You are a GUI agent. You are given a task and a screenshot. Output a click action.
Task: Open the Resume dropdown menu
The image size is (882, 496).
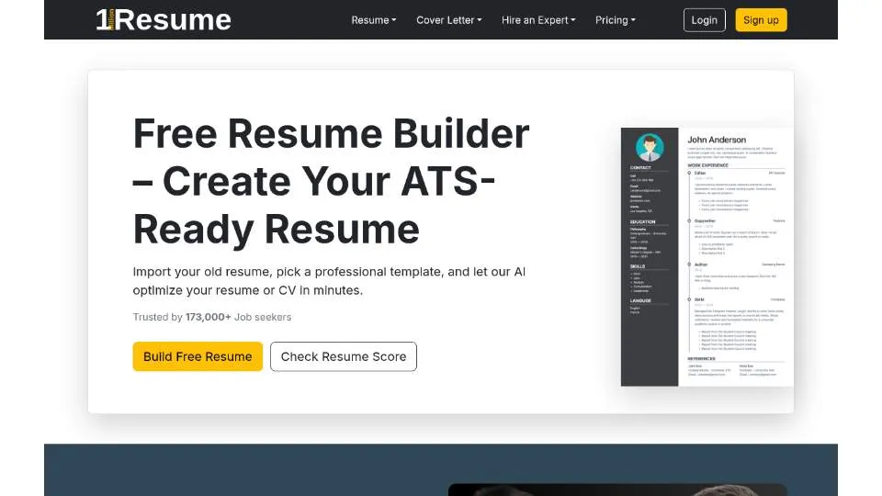tap(374, 19)
